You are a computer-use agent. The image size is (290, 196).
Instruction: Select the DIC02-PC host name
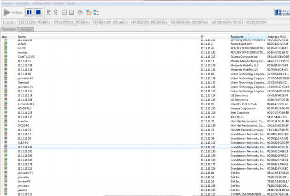[x=24, y=125]
